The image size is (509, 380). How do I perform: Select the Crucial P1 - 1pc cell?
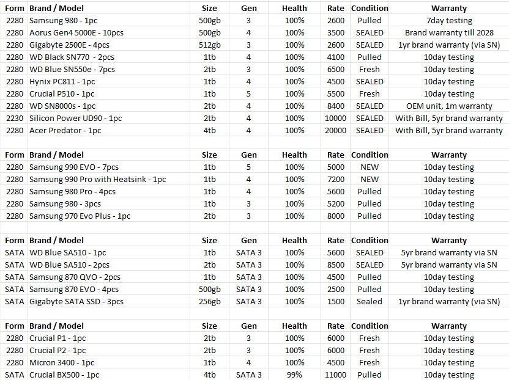click(x=109, y=338)
